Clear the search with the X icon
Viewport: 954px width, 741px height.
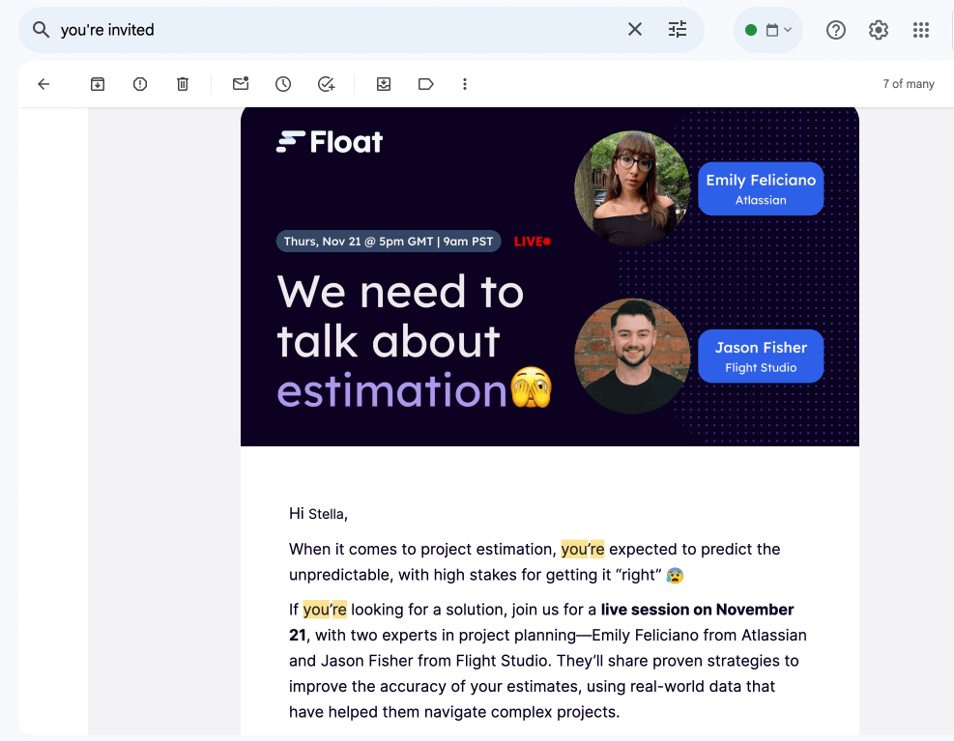635,29
